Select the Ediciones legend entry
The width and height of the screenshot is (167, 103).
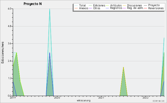point(97,5)
